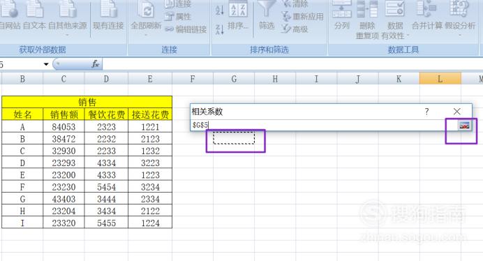The width and height of the screenshot is (483, 261).
Task: Select column G header
Action: click(234, 79)
